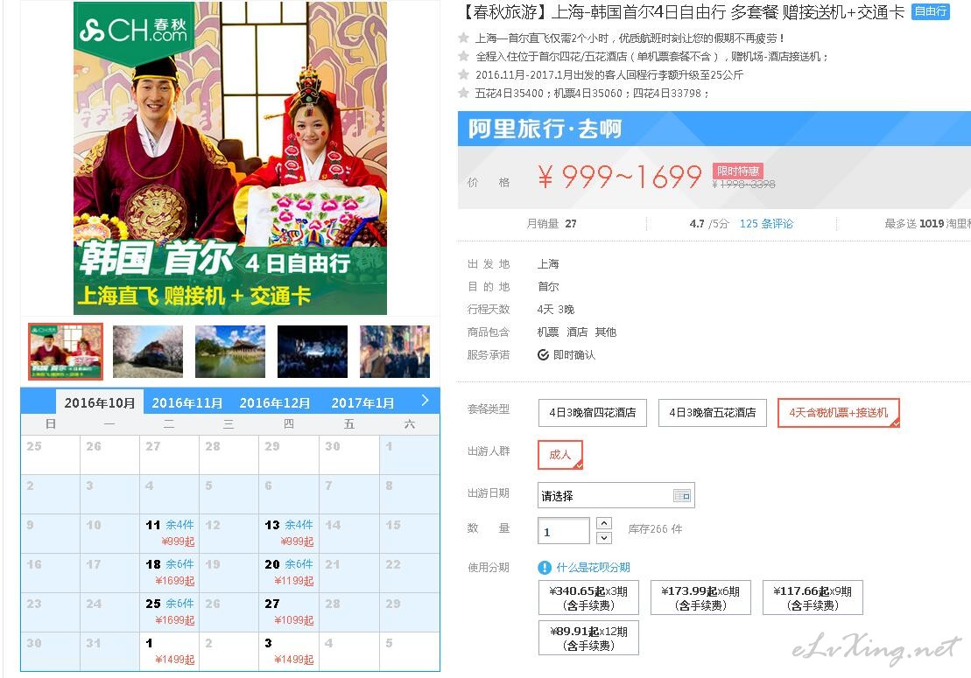Click the price ¥999~1699

[x=619, y=177]
